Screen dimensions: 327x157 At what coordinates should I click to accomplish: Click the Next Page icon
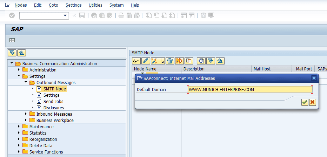tap(164, 16)
